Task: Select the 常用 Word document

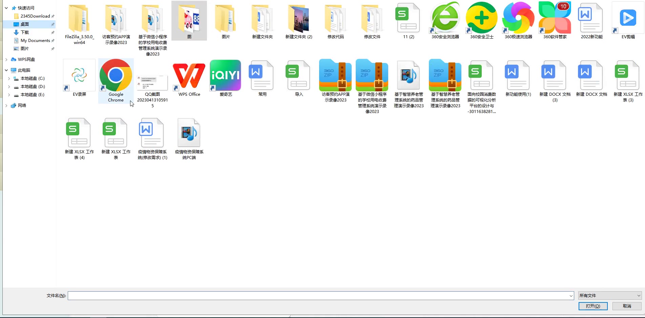Action: (262, 78)
